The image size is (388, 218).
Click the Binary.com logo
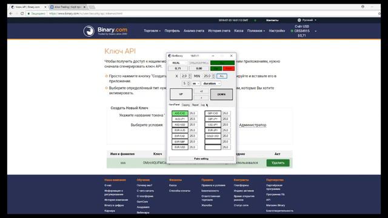click(105, 31)
